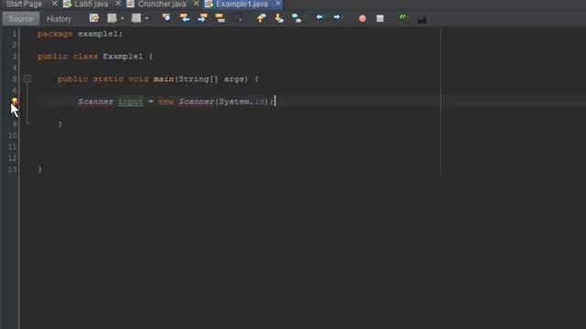Screen dimensions: 586x329
Task: Collapse the main method code fold
Action: (27, 79)
